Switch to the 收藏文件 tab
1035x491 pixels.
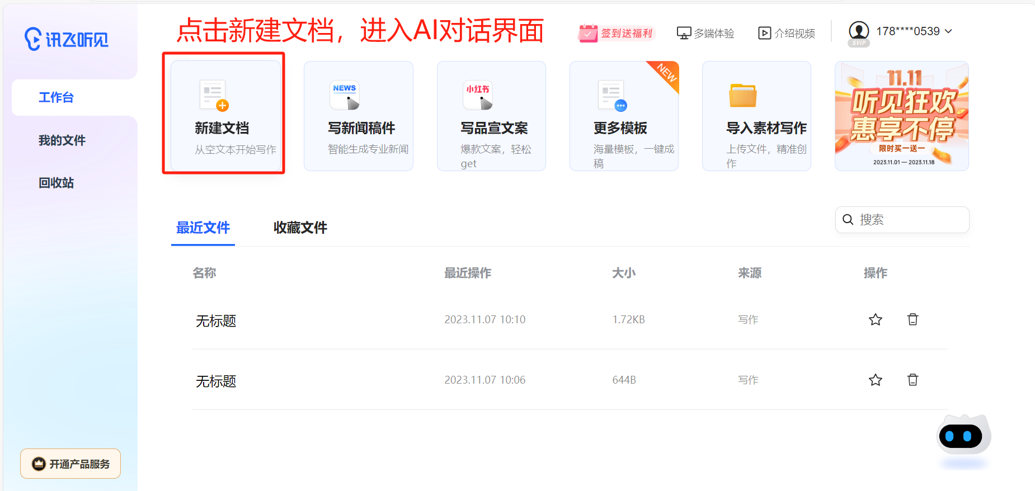300,228
